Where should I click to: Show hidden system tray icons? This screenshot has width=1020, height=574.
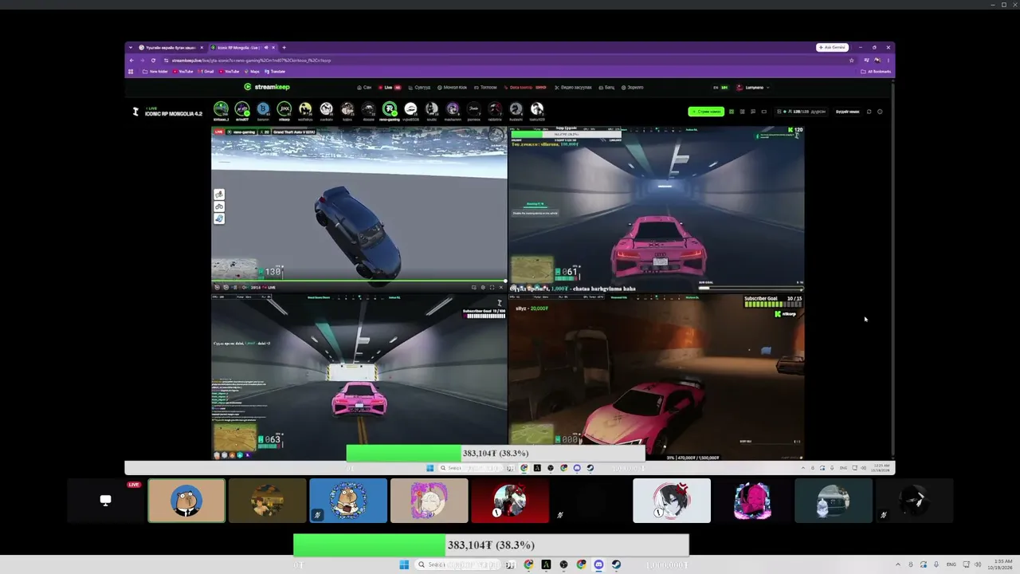click(x=897, y=564)
